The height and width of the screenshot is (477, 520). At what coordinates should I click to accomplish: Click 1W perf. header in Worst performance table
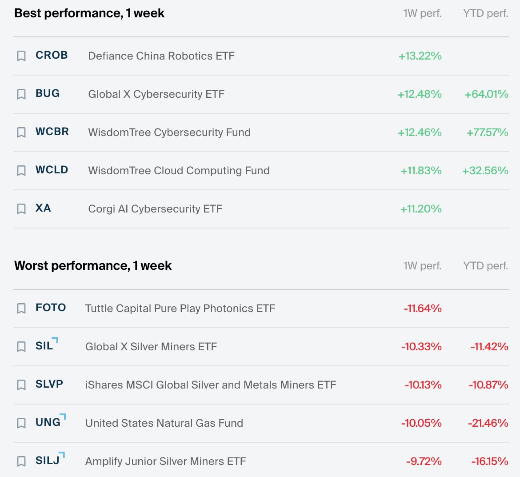(x=423, y=266)
